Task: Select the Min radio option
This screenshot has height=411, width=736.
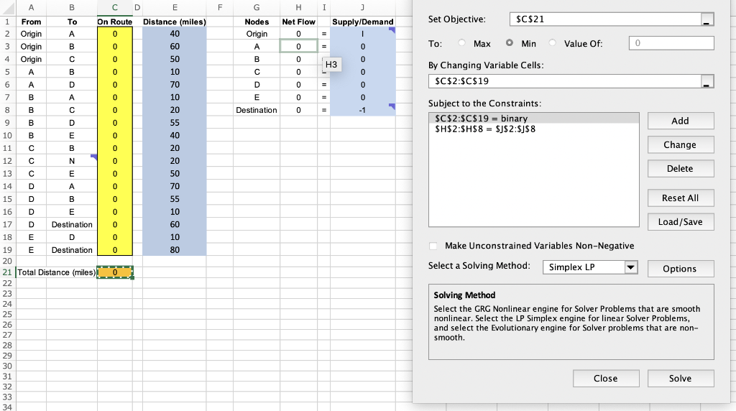Action: 510,42
